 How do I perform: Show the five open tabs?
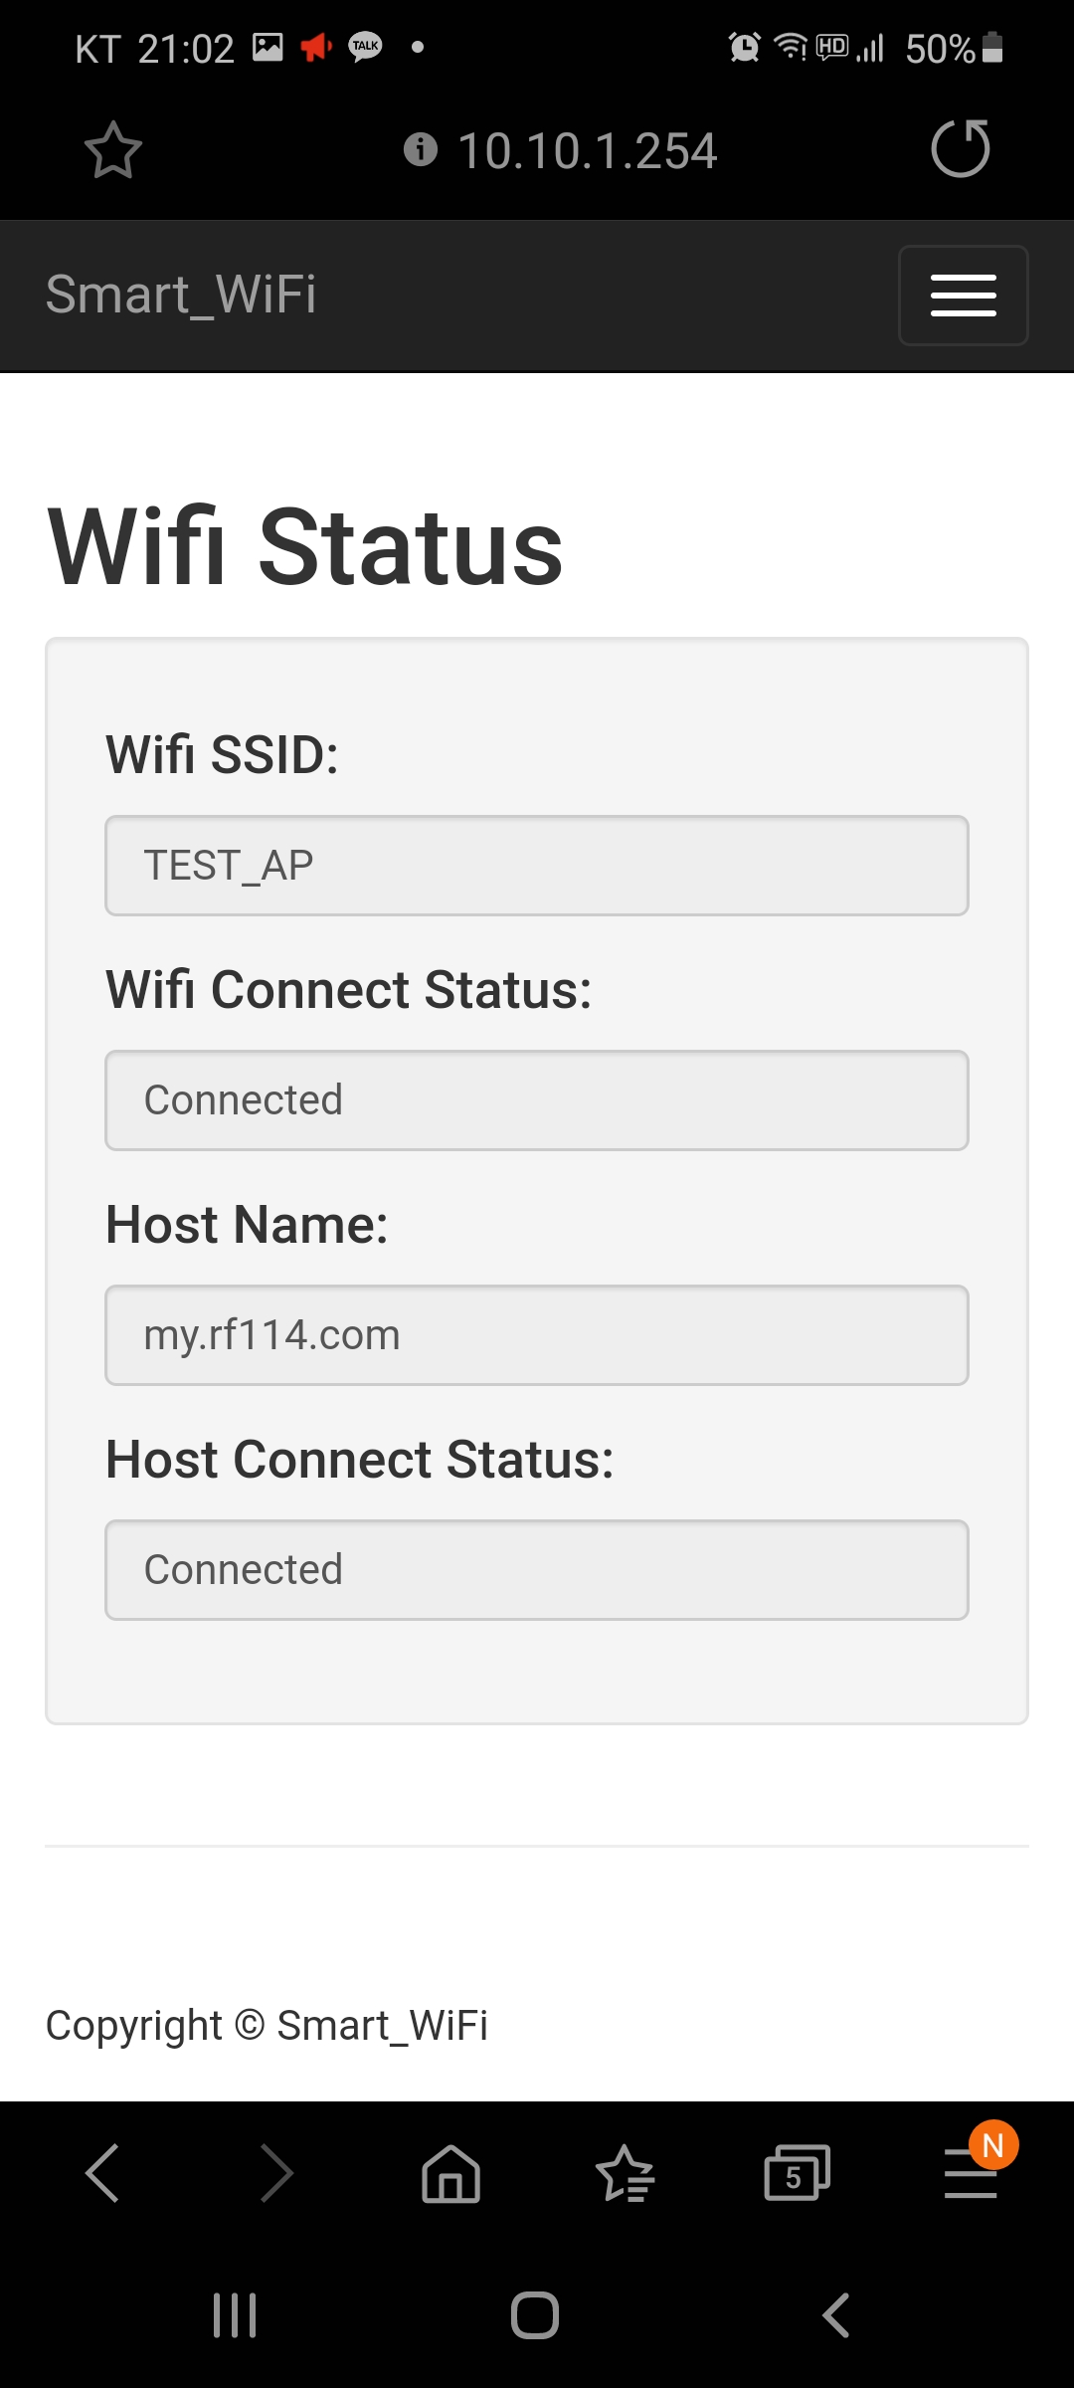(797, 2173)
